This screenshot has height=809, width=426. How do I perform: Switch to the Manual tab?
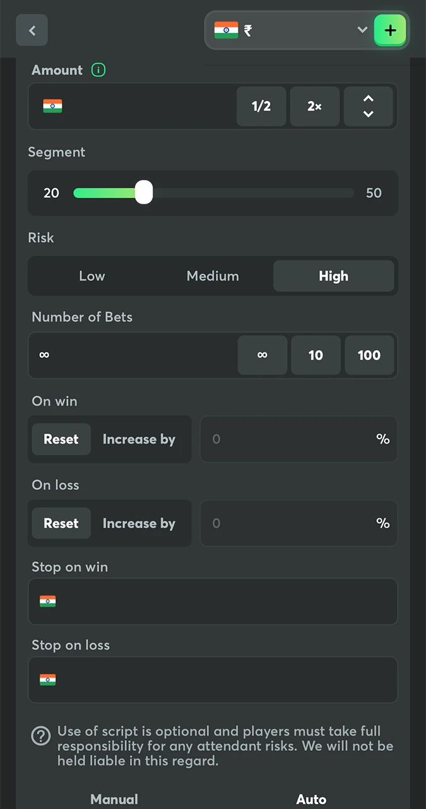tap(114, 799)
